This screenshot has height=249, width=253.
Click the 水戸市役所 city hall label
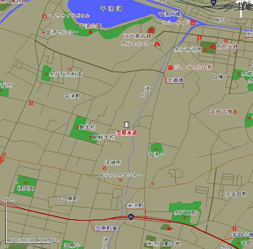tap(188, 50)
